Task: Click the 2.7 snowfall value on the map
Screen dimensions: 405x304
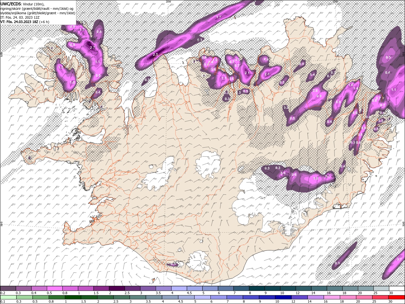Action: coord(92,47)
